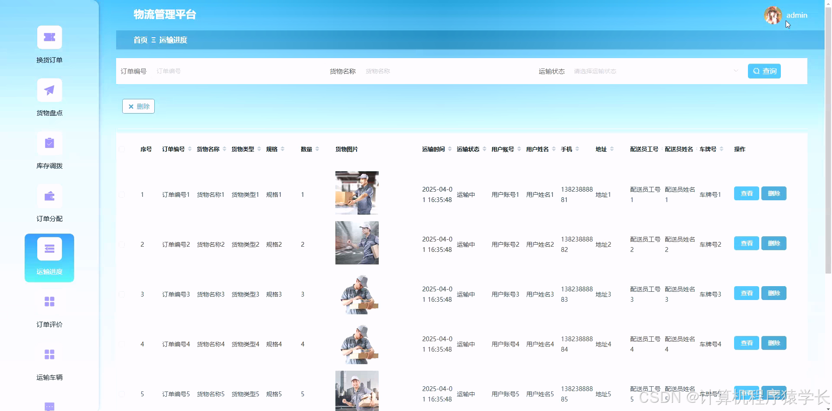Focus the 货物名称 search input
Viewport: 832px width, 411px height.
[446, 71]
